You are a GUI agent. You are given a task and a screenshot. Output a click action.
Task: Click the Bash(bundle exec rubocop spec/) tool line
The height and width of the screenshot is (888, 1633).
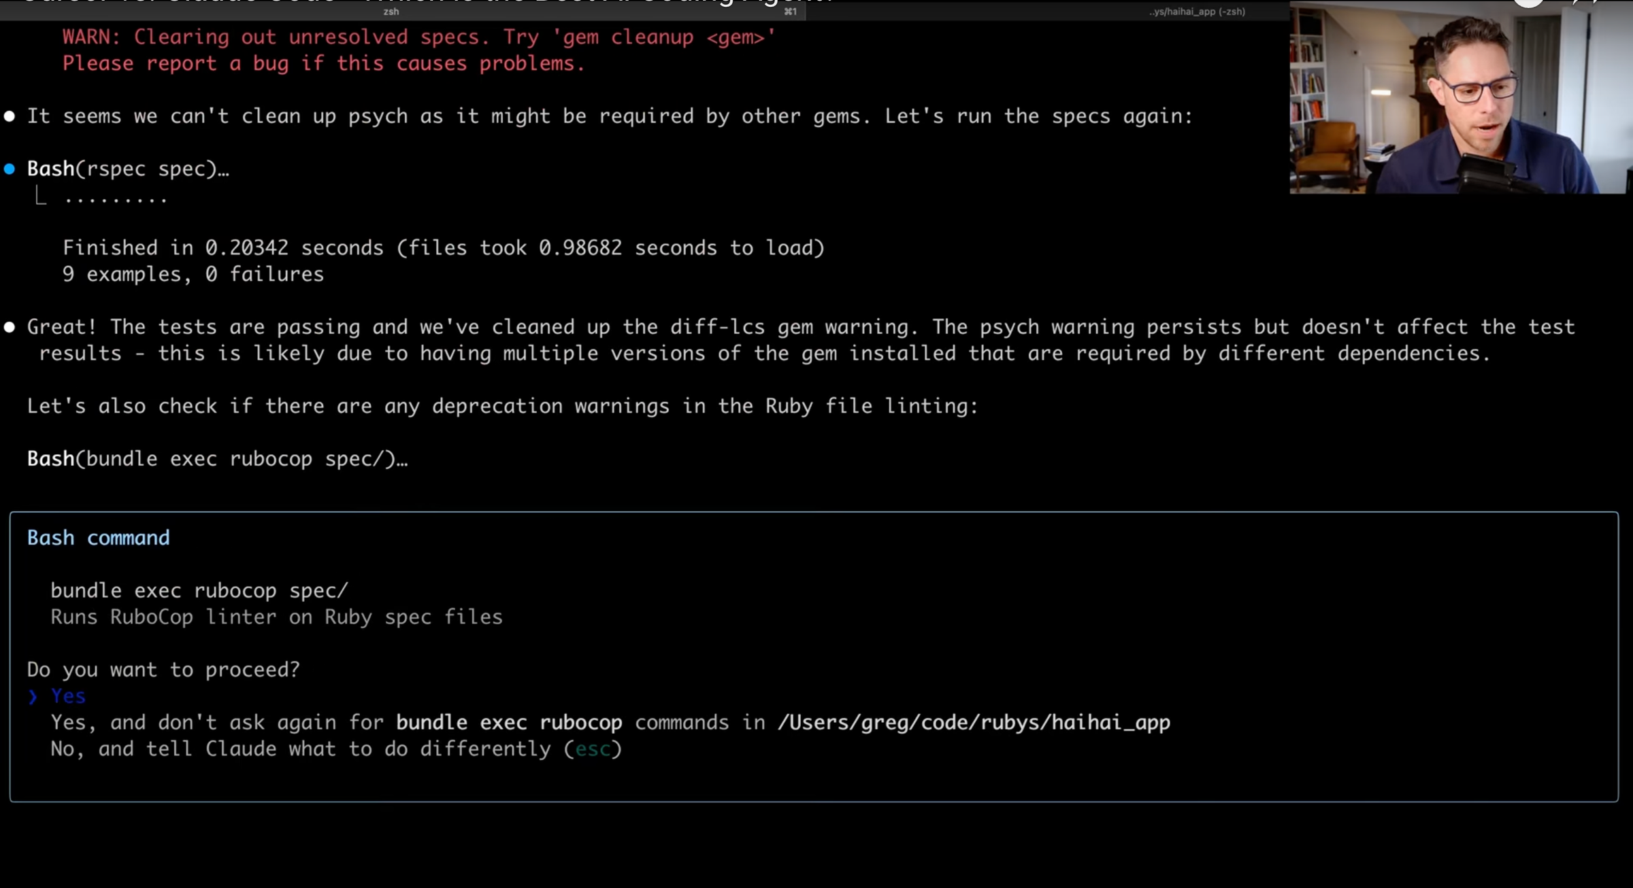(217, 459)
